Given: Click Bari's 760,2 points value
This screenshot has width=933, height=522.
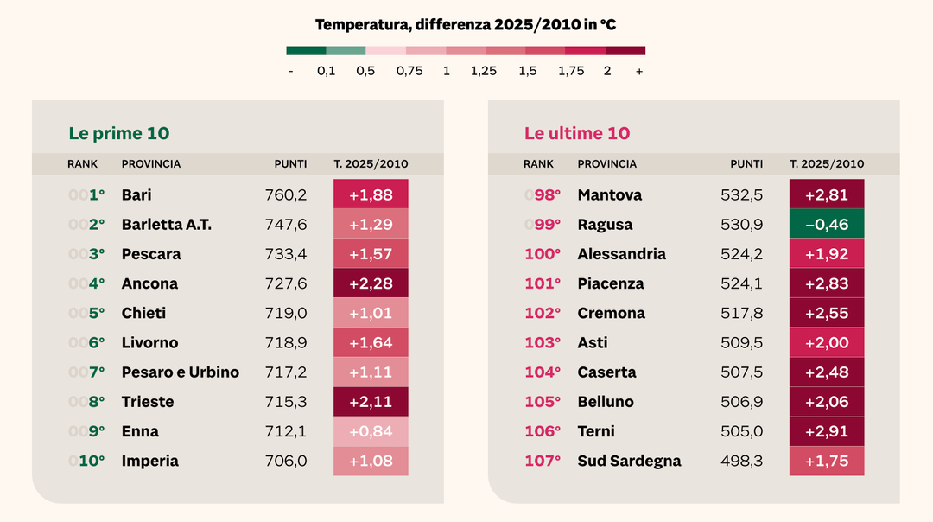Looking at the screenshot, I should pyautogui.click(x=285, y=195).
